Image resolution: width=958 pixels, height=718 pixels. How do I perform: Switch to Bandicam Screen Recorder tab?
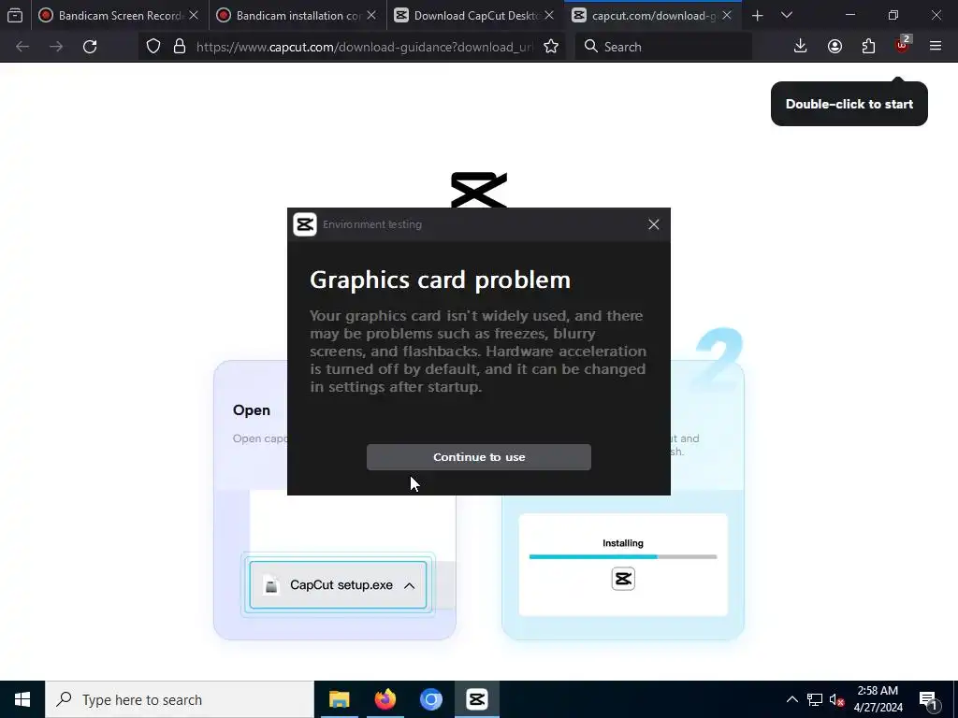click(x=120, y=15)
